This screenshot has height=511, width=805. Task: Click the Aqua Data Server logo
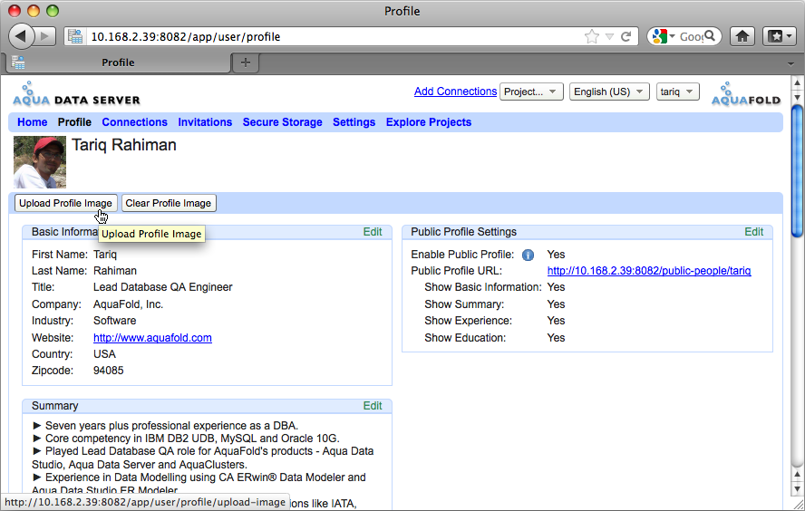76,94
